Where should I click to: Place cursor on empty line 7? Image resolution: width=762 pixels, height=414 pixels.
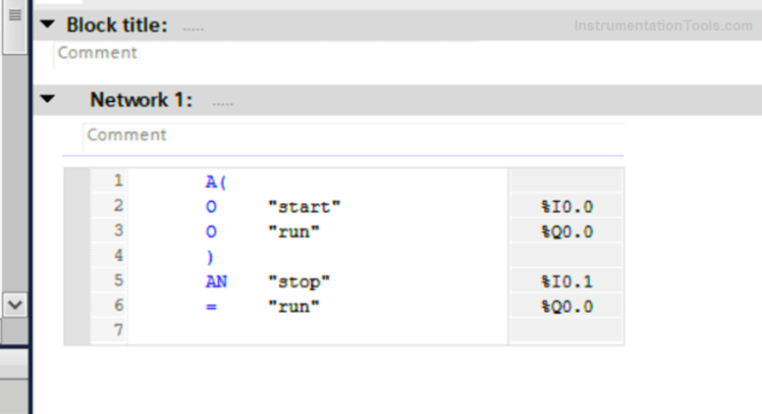tap(310, 331)
